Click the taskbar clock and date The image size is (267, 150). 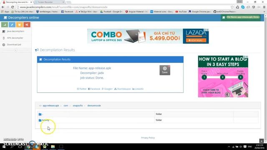pos(259,146)
